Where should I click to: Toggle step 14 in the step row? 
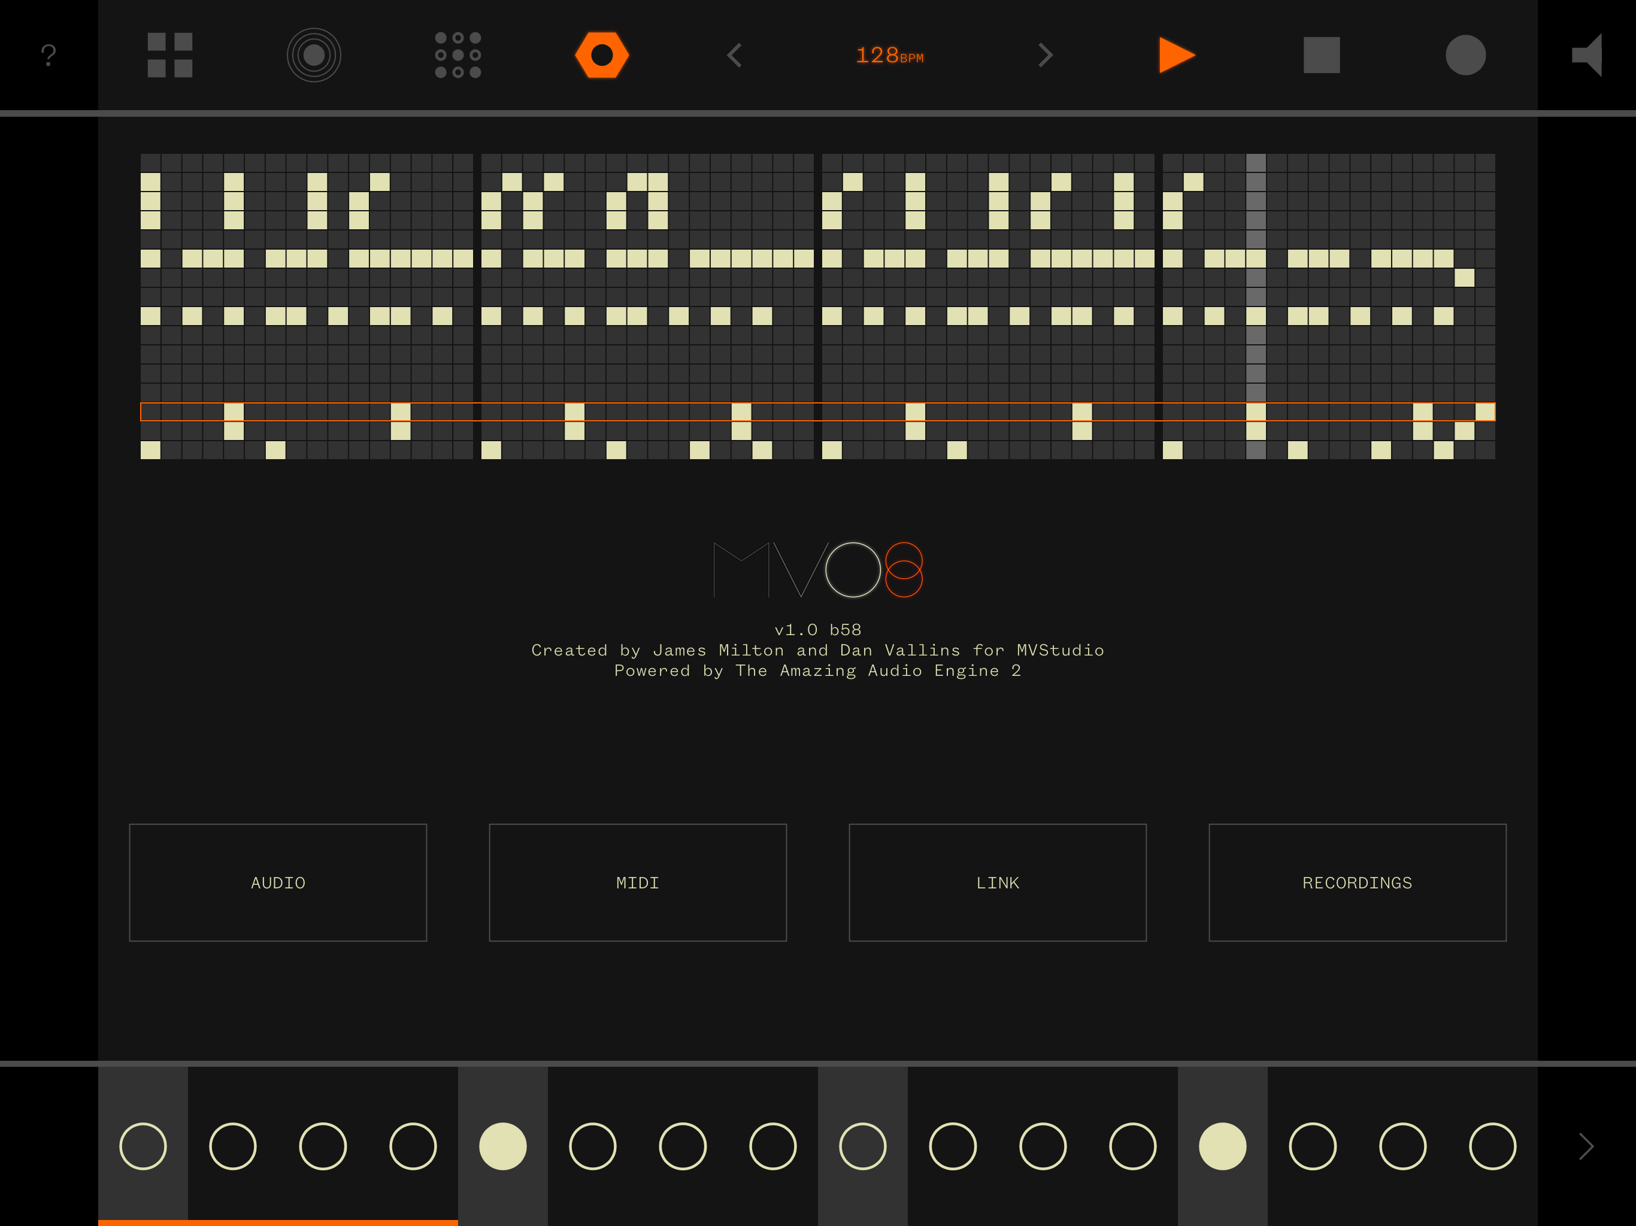coord(1313,1146)
